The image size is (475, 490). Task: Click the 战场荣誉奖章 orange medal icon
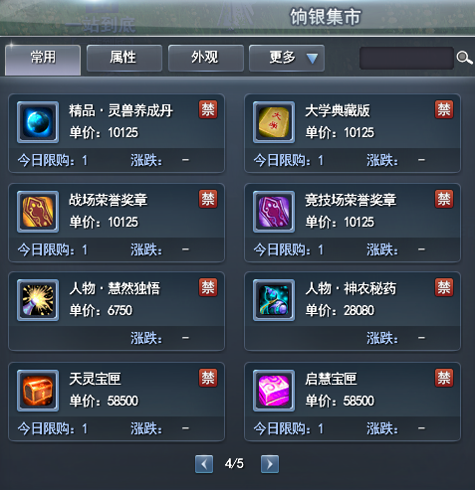[x=38, y=212]
